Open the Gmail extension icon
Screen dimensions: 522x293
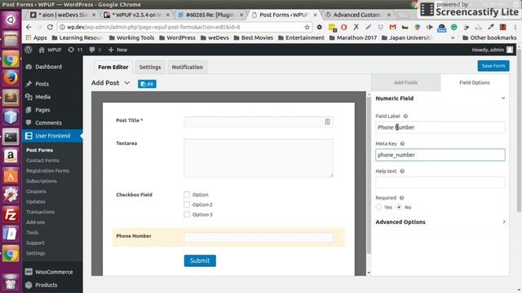pyautogui.click(x=393, y=27)
